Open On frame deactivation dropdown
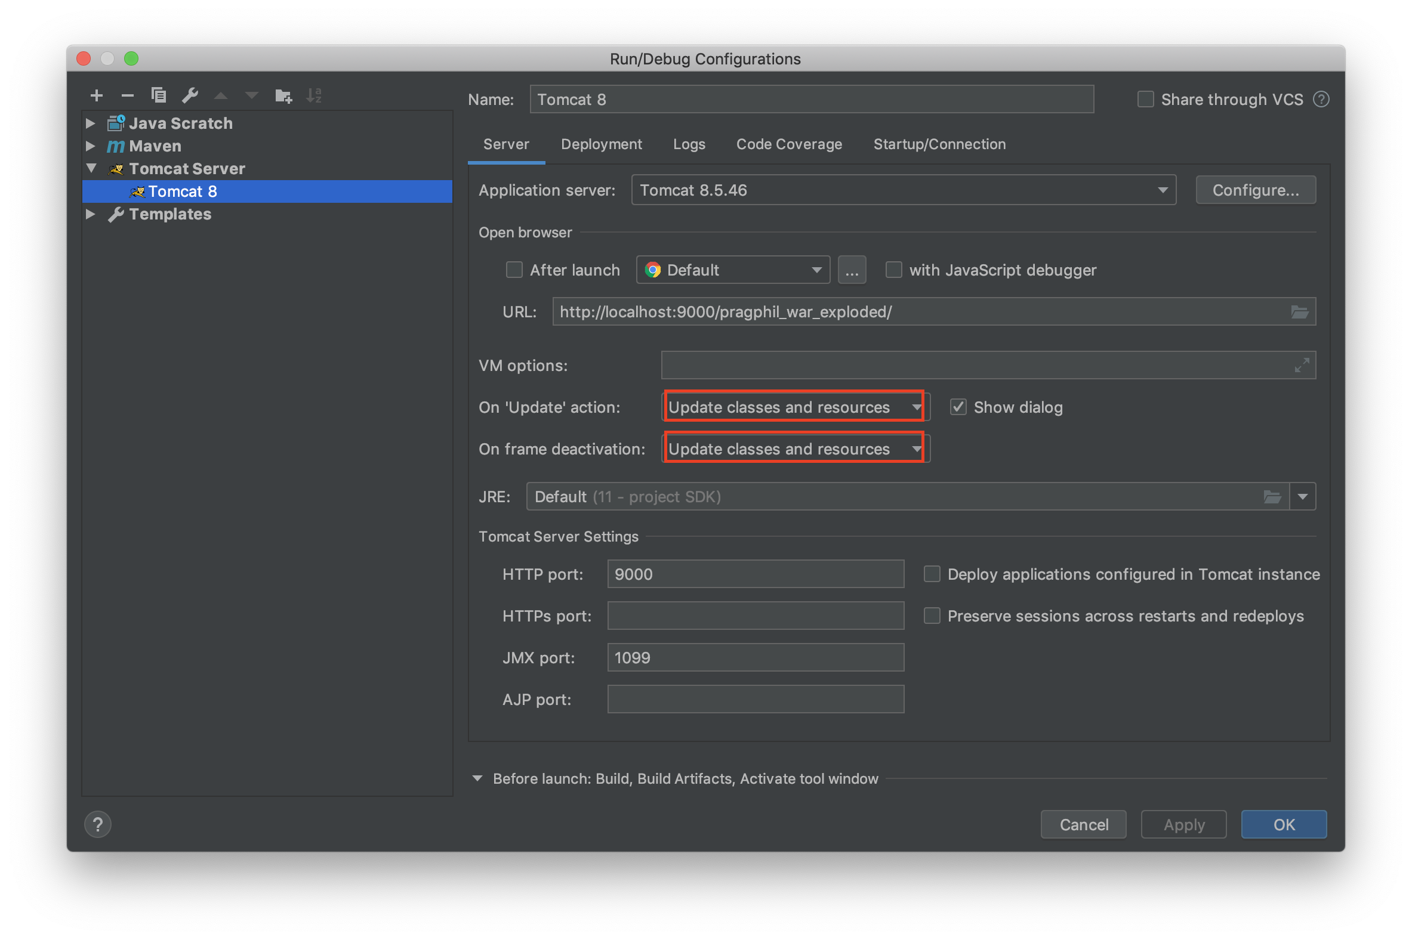1412x940 pixels. [x=795, y=449]
